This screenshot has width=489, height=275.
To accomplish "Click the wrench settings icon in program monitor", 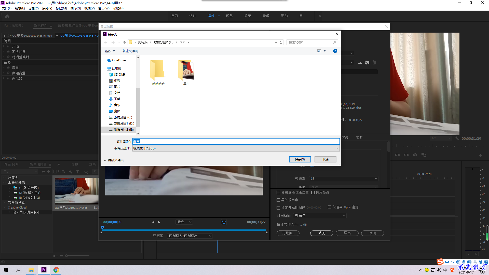I will [457, 139].
